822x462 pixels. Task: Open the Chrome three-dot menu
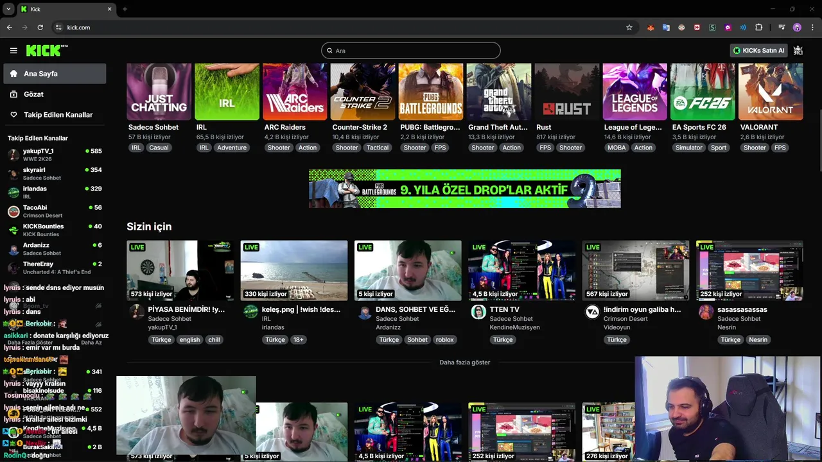[812, 28]
